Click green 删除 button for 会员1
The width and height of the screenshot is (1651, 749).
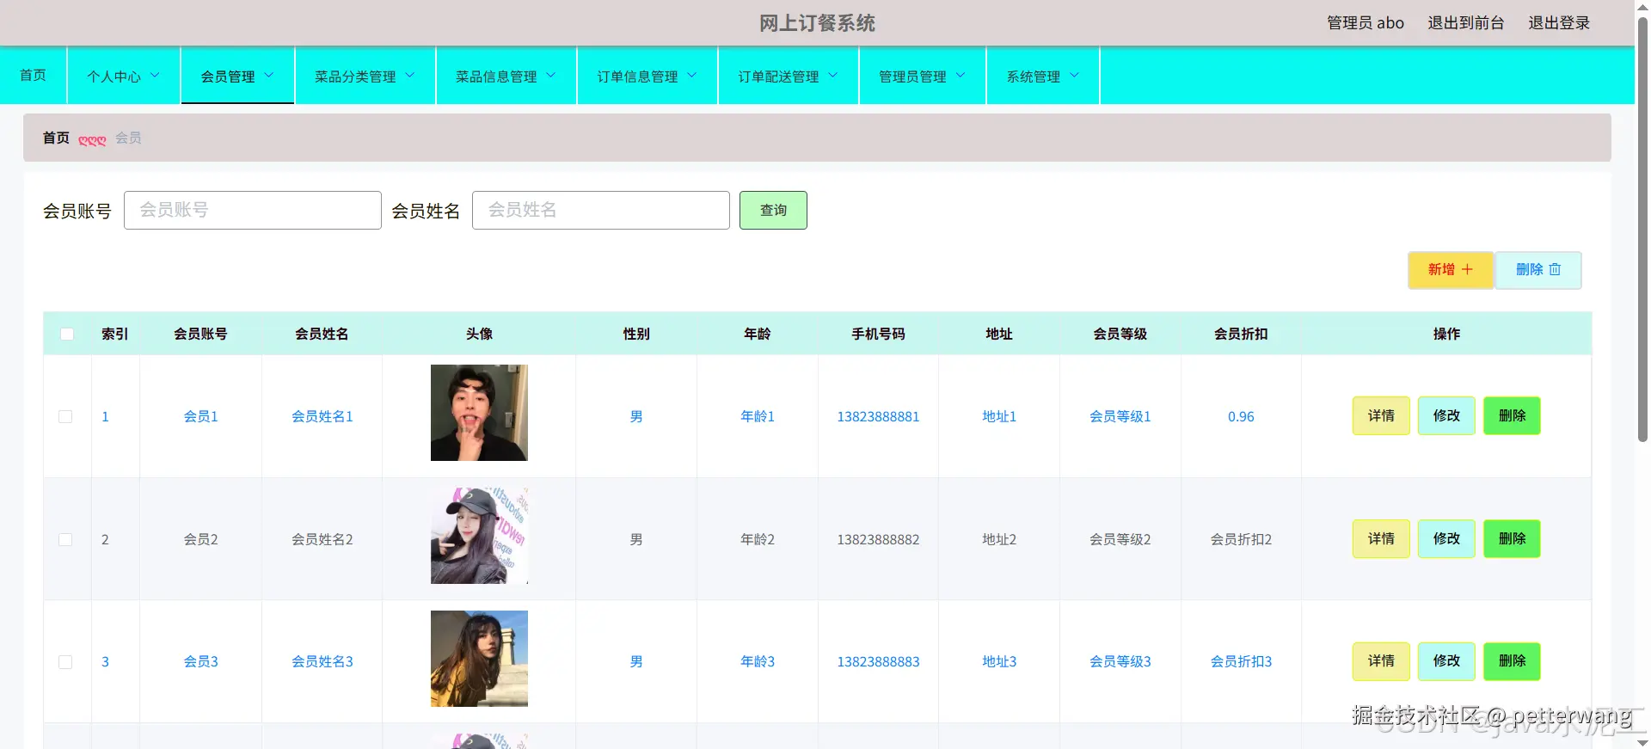point(1512,415)
